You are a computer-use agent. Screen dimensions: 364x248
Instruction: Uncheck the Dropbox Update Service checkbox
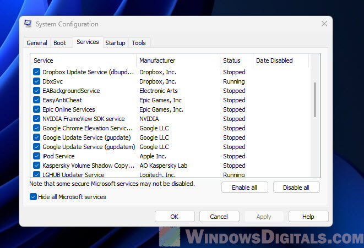click(36, 72)
